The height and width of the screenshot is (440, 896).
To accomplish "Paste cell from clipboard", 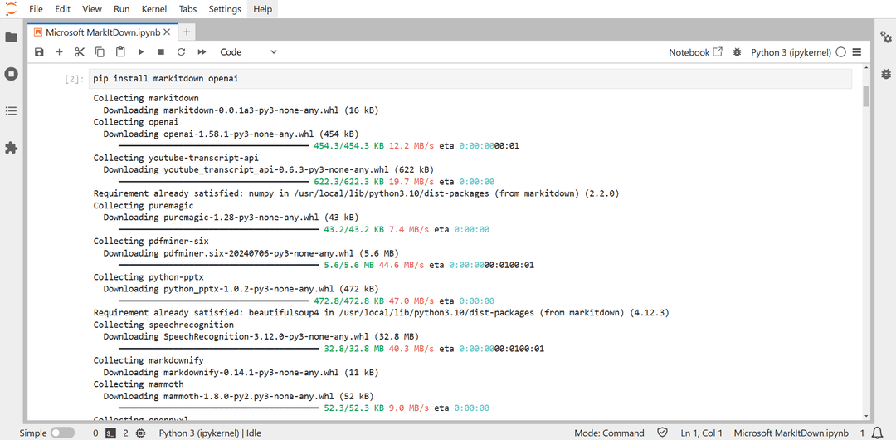I will click(x=120, y=52).
